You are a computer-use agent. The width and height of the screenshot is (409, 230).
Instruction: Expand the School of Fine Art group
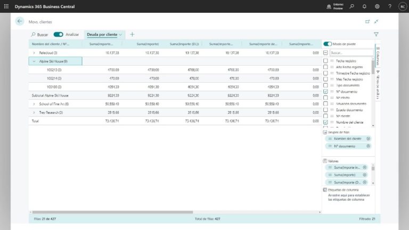34,104
